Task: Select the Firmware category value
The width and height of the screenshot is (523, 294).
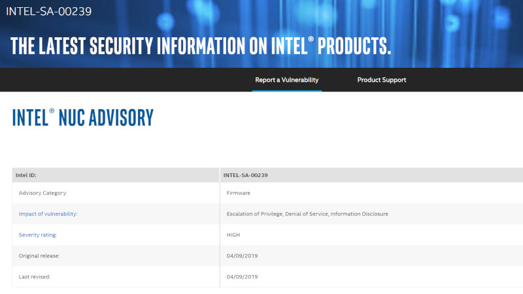Action: click(238, 193)
